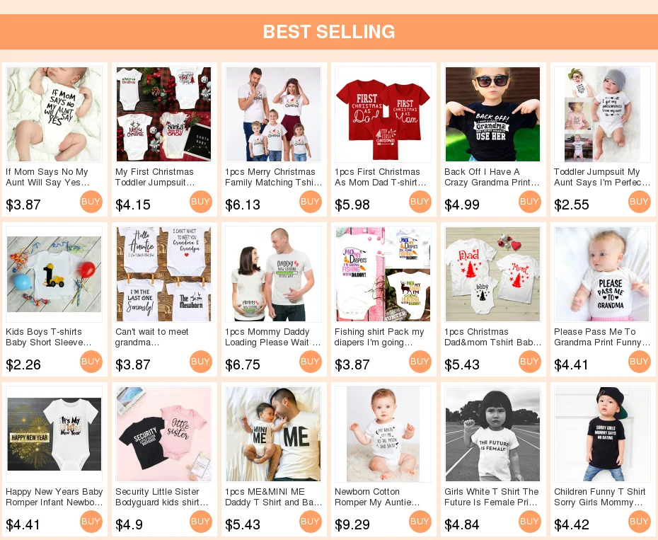Open the Children Funny T Shirt Sorry Girls title
658x540 pixels.
[600, 497]
